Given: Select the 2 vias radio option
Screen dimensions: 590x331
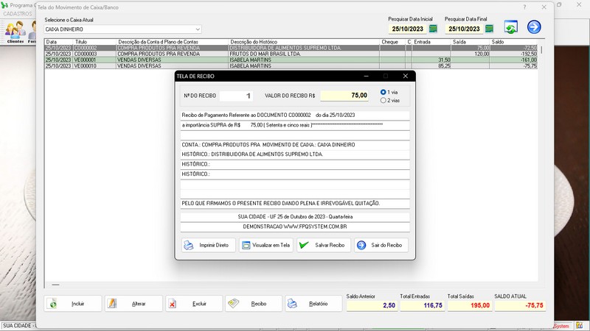Looking at the screenshot, I should [x=383, y=100].
